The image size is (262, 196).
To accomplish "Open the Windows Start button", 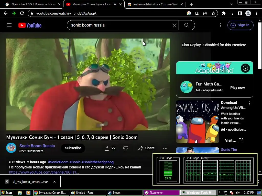I will coord(6,193).
